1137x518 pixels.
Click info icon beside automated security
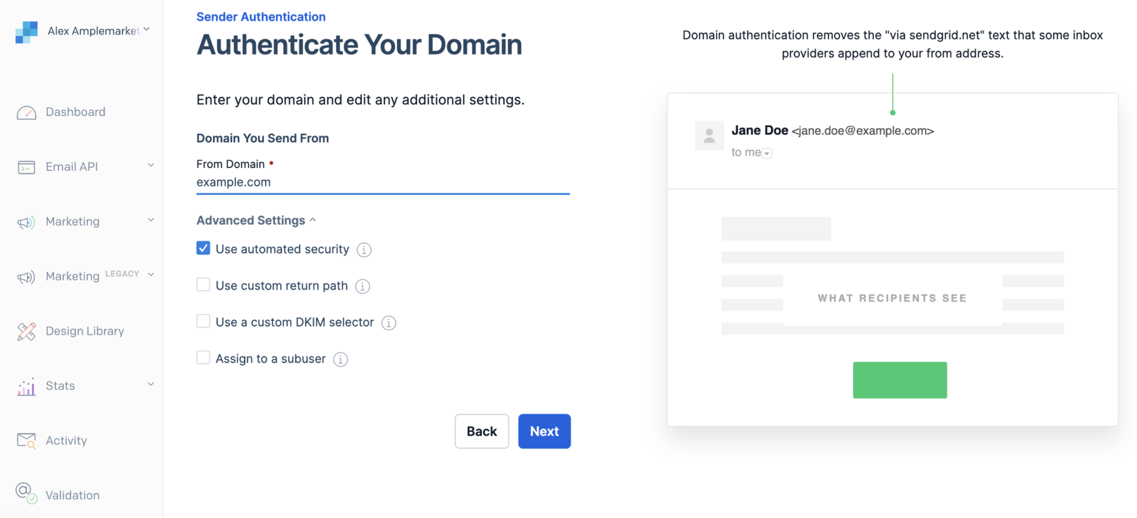pyautogui.click(x=364, y=250)
